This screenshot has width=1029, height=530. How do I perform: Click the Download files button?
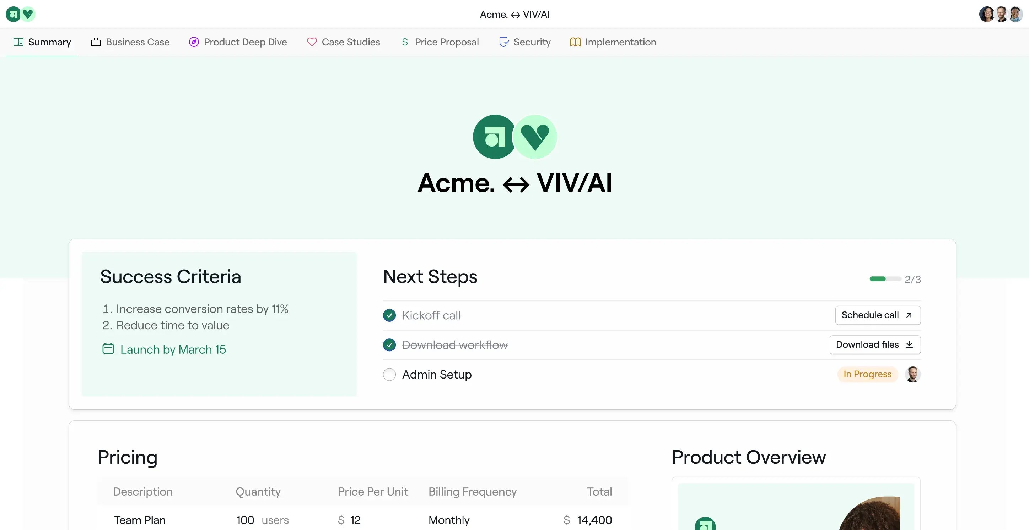tap(875, 344)
